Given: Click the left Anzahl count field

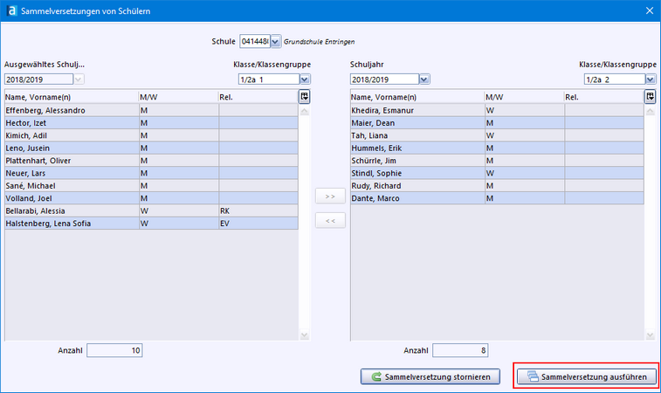Looking at the screenshot, I should (x=114, y=350).
